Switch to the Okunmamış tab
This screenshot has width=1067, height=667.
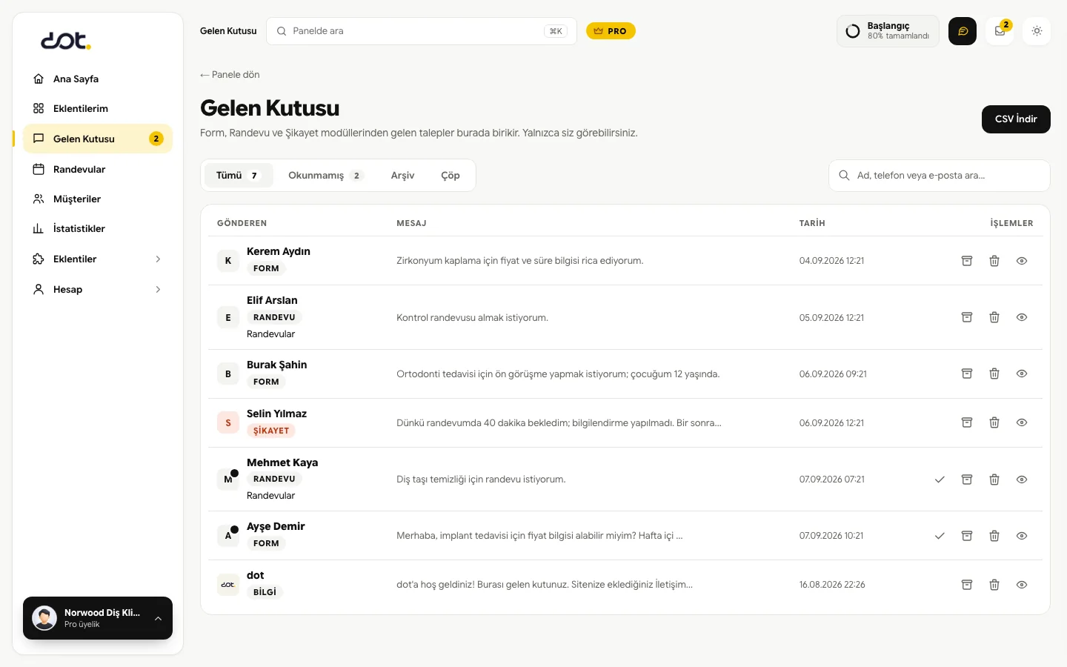pyautogui.click(x=326, y=176)
